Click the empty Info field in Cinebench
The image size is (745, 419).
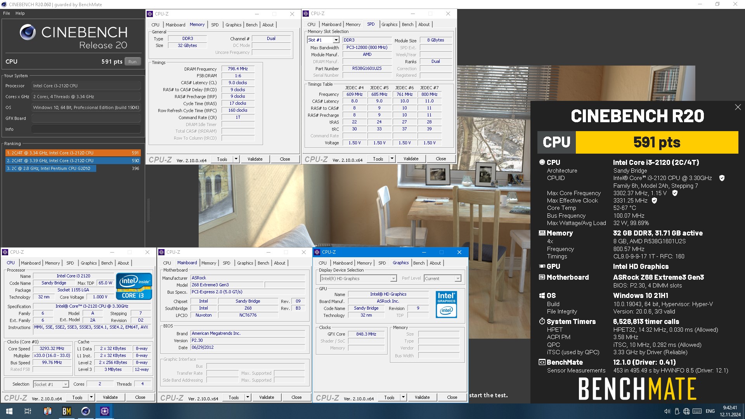[86, 129]
